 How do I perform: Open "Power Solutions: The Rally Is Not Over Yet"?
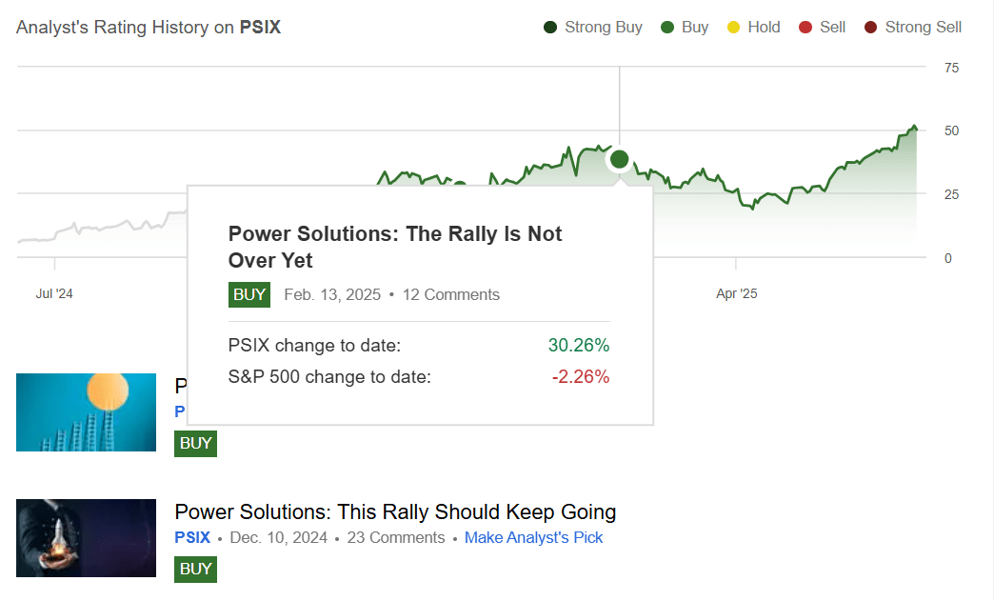click(394, 248)
